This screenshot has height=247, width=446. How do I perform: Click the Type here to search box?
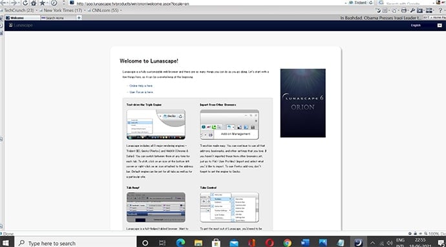click(76, 243)
